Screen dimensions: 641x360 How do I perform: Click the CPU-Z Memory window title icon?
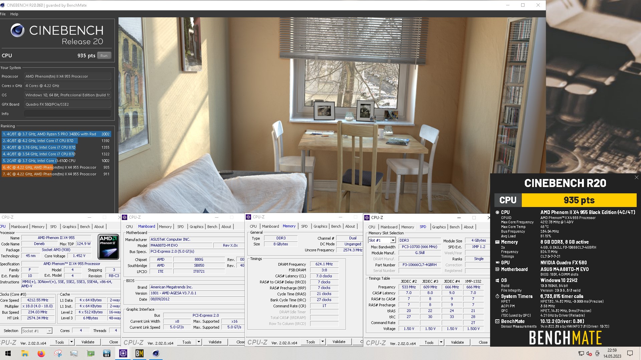pos(248,217)
